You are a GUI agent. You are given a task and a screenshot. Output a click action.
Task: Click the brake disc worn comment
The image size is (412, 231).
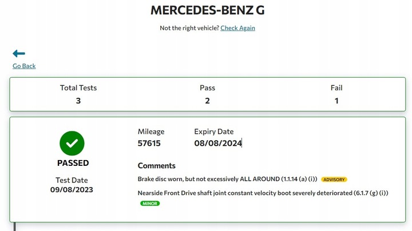tap(227, 179)
